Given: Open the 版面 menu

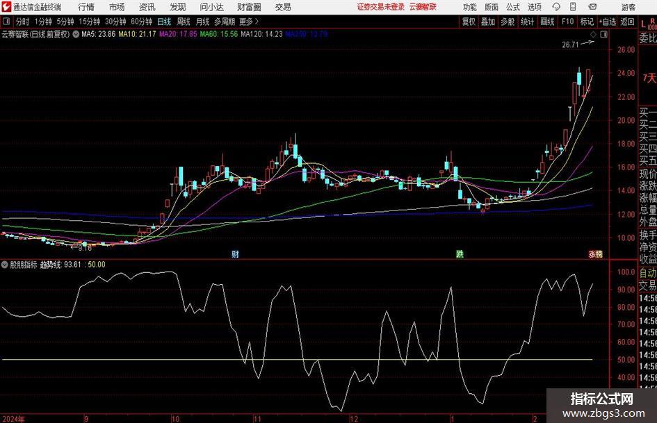Looking at the screenshot, I should click(x=492, y=7).
